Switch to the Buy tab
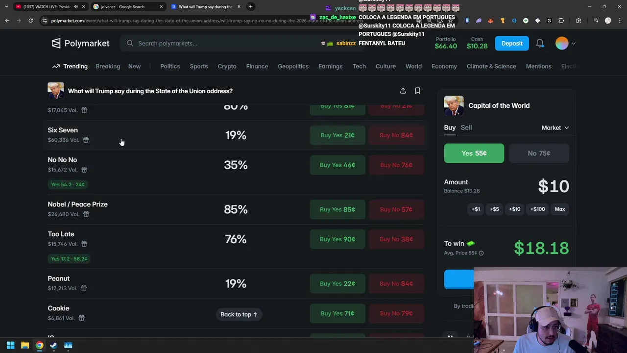 pos(450,127)
